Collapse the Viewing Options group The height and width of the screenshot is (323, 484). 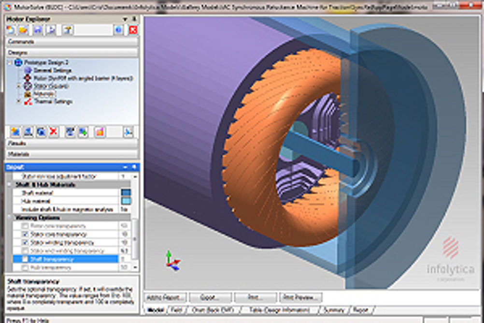point(10,218)
